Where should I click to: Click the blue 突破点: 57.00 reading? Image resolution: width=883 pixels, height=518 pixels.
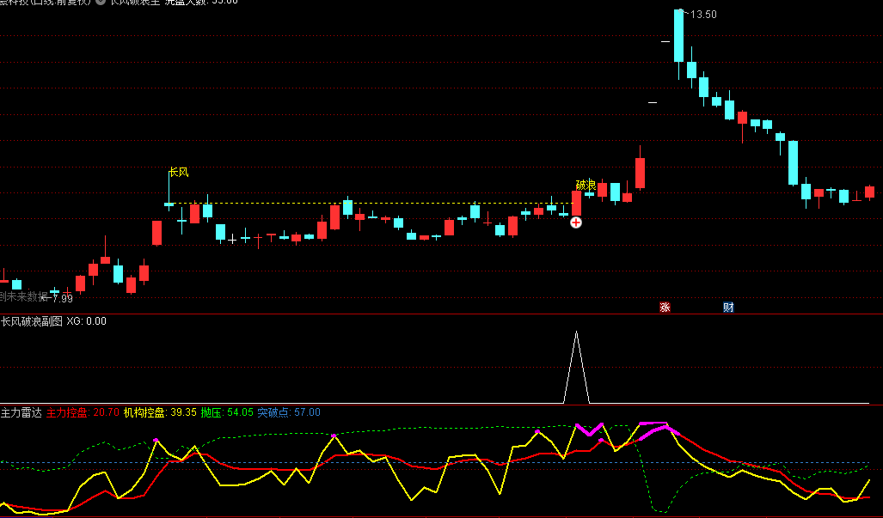289,412
